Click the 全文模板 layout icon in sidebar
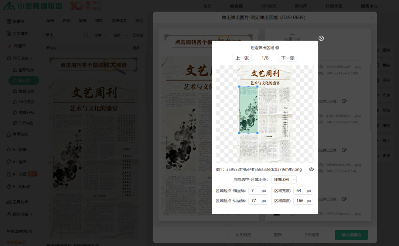 (9, 34)
